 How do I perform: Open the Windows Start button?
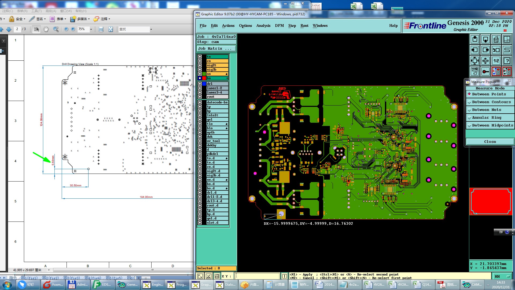(x=7, y=284)
